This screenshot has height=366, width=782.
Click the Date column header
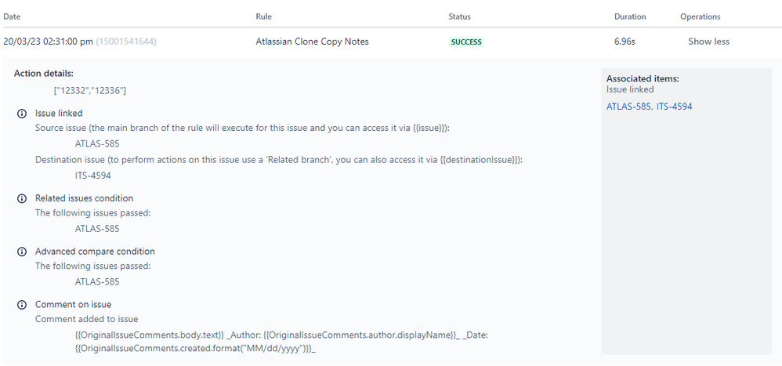12,16
